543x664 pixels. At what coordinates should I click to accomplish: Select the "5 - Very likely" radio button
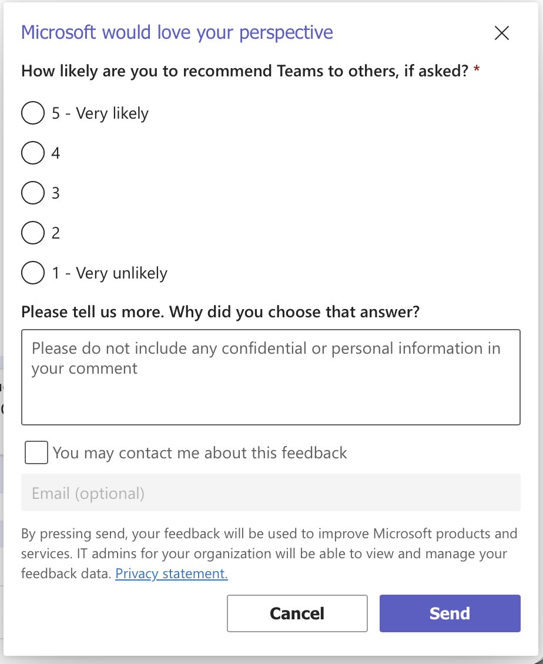pyautogui.click(x=33, y=113)
